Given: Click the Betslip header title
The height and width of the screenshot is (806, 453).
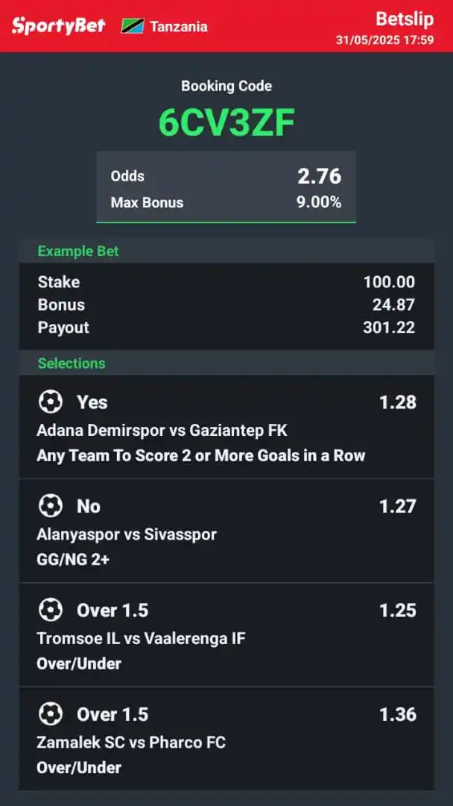Looking at the screenshot, I should (x=404, y=19).
